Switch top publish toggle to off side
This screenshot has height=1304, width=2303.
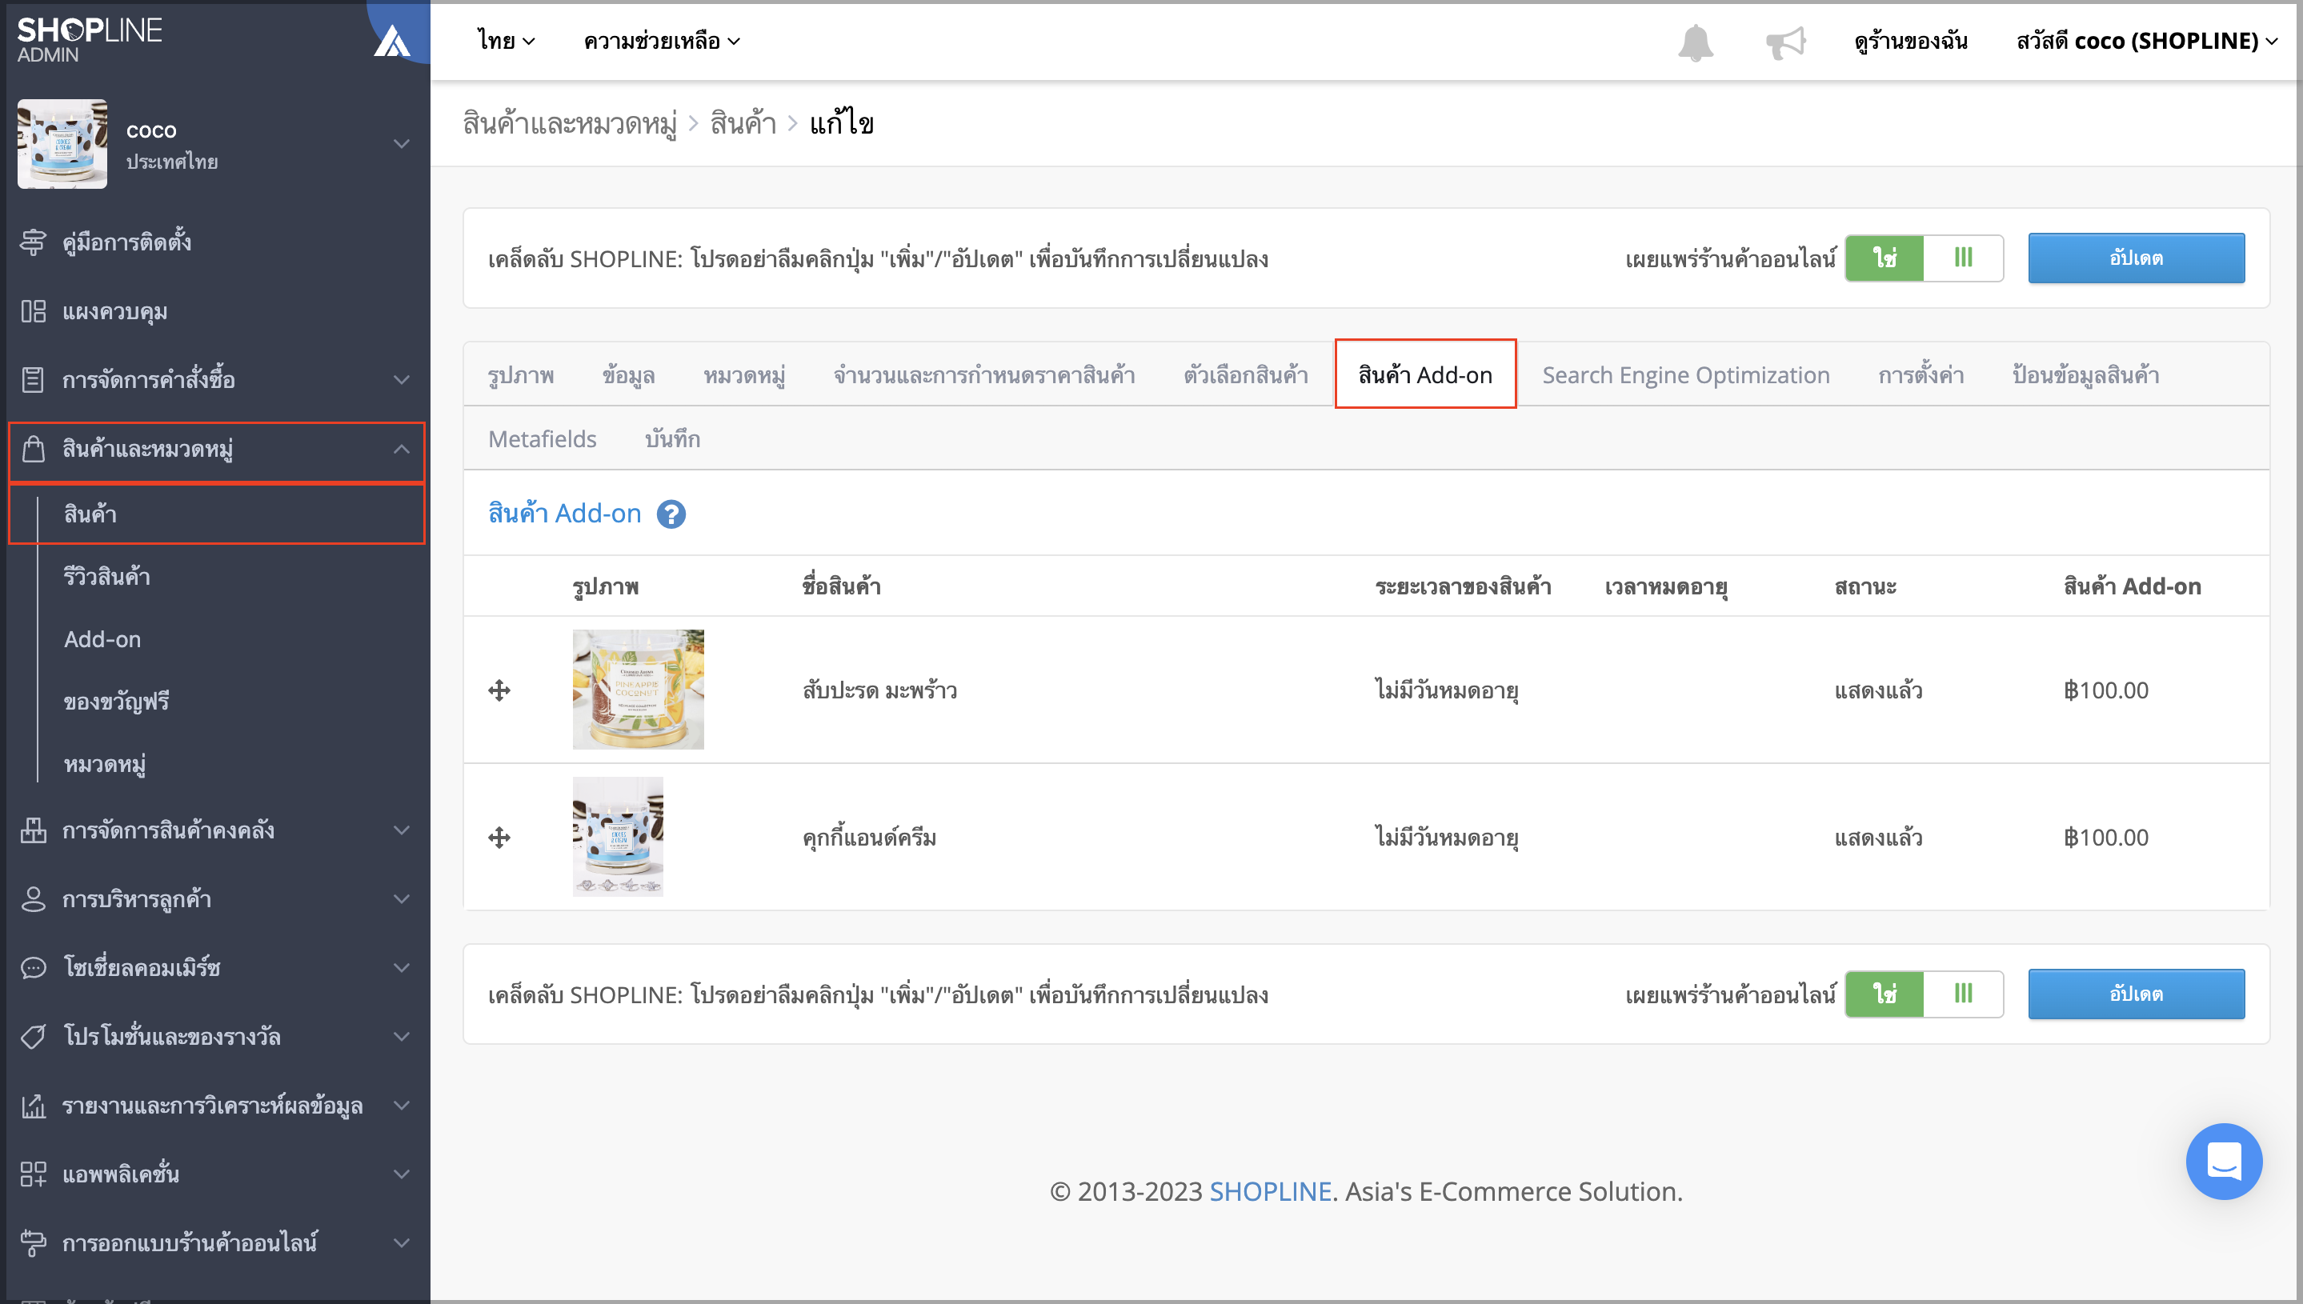click(1963, 258)
